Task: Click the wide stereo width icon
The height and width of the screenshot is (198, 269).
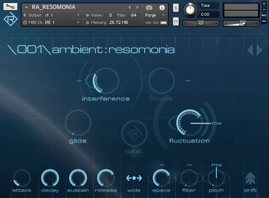Action: 134,178
